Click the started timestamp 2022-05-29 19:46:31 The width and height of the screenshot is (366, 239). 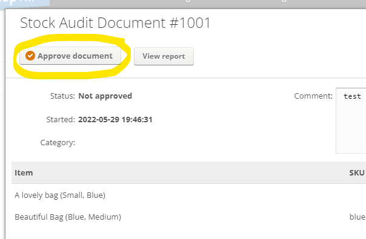point(115,120)
